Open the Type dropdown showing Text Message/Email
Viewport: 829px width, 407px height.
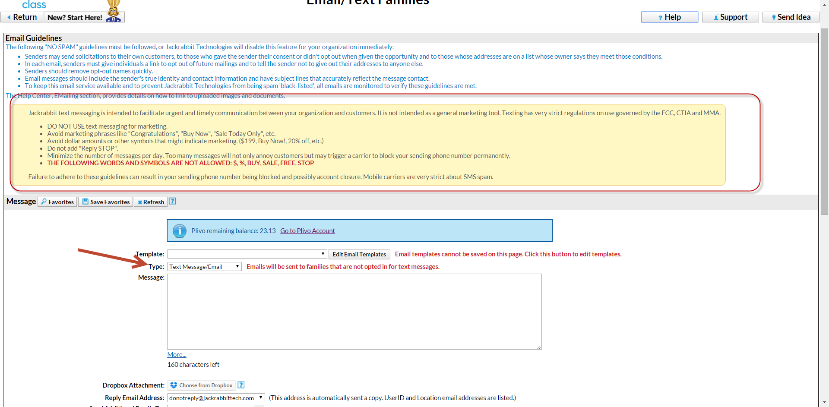[204, 267]
